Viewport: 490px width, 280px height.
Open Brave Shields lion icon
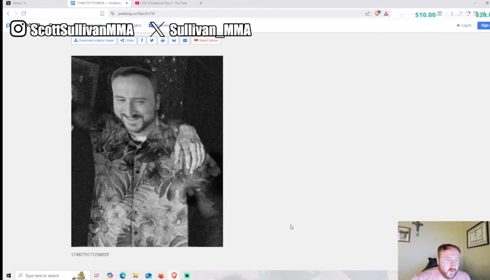[x=377, y=13]
